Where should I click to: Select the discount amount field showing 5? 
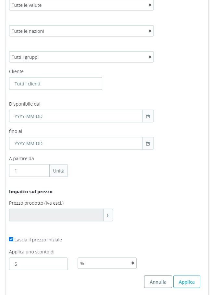(38, 264)
